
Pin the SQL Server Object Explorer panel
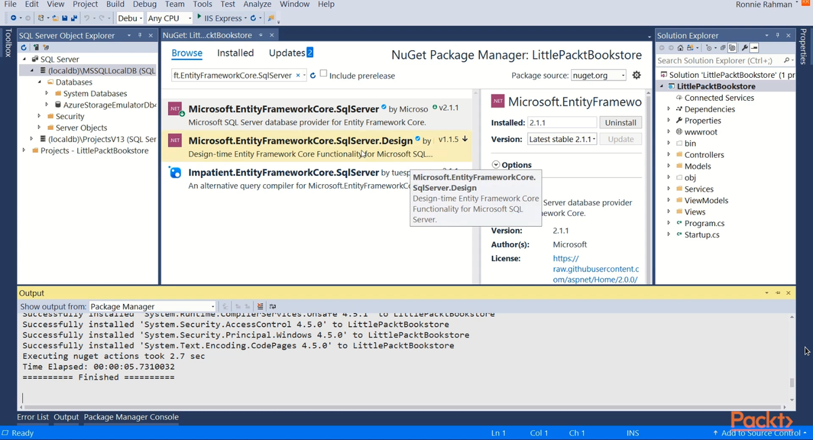[x=140, y=35]
